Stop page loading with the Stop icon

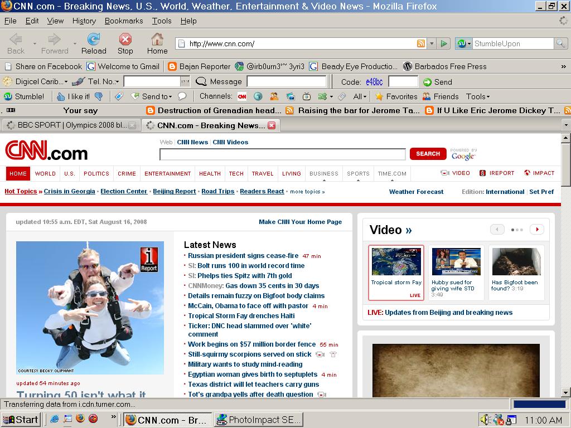(125, 43)
